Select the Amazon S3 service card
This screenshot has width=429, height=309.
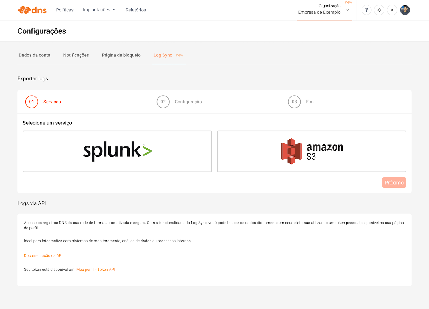coord(311,151)
